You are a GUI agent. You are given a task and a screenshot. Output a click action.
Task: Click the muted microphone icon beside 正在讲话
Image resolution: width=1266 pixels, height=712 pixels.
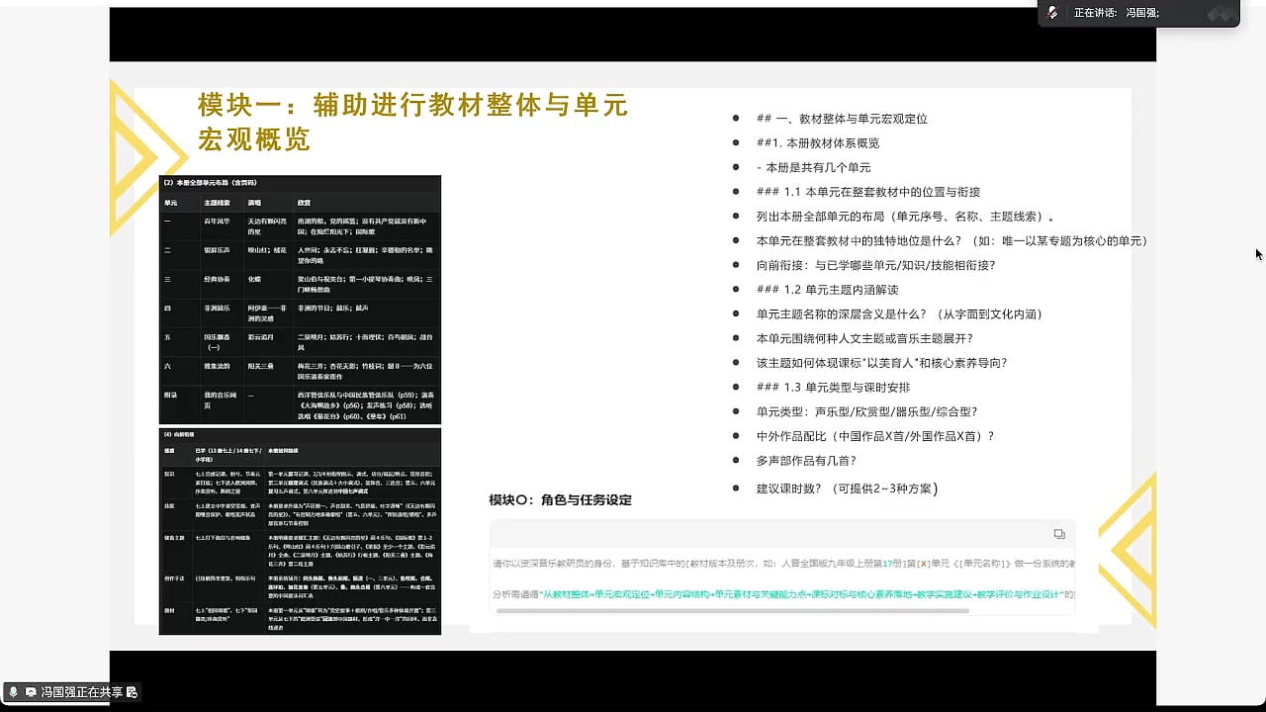pos(1053,13)
